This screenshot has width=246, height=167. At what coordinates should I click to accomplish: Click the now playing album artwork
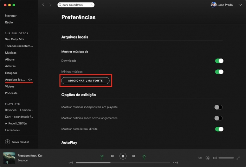tap(9, 158)
